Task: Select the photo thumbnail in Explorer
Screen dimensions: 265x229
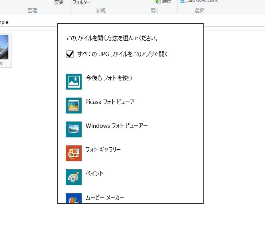Action: point(4,47)
